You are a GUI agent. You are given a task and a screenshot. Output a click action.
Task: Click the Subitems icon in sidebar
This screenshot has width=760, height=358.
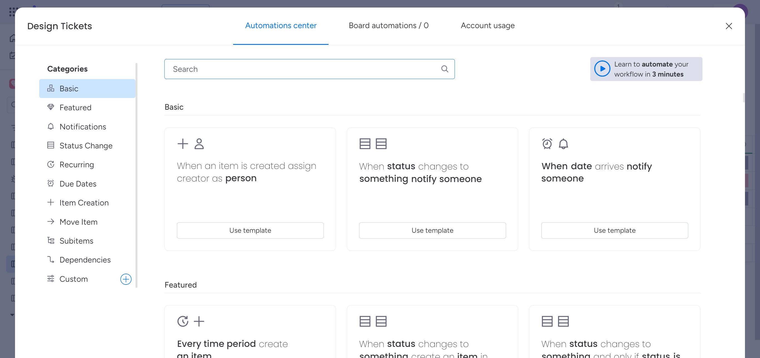[x=51, y=241]
